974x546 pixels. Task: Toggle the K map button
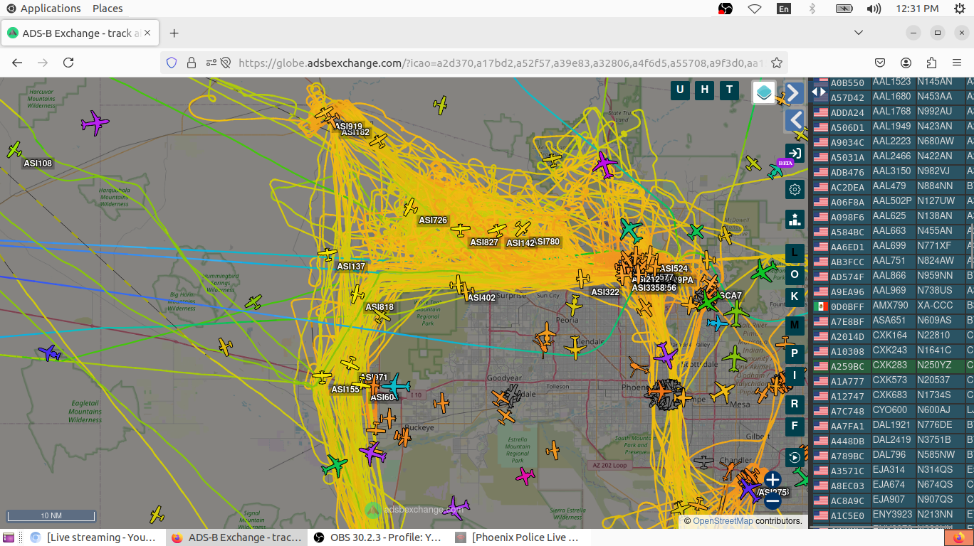pyautogui.click(x=795, y=296)
